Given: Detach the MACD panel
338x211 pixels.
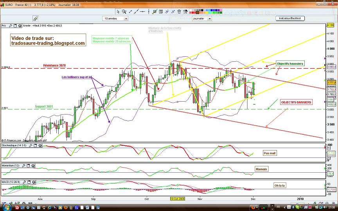Looking at the screenshot, I should (29, 182).
